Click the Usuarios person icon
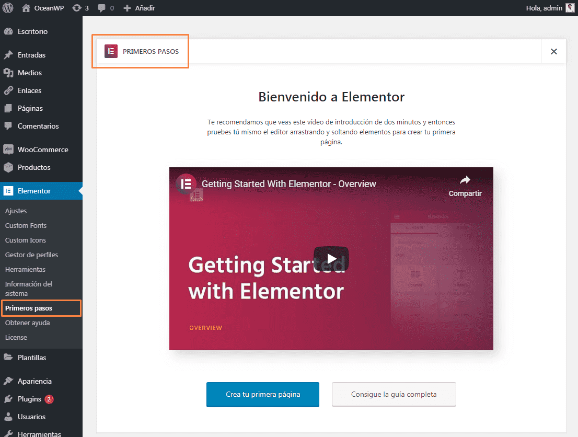 [x=8, y=416]
